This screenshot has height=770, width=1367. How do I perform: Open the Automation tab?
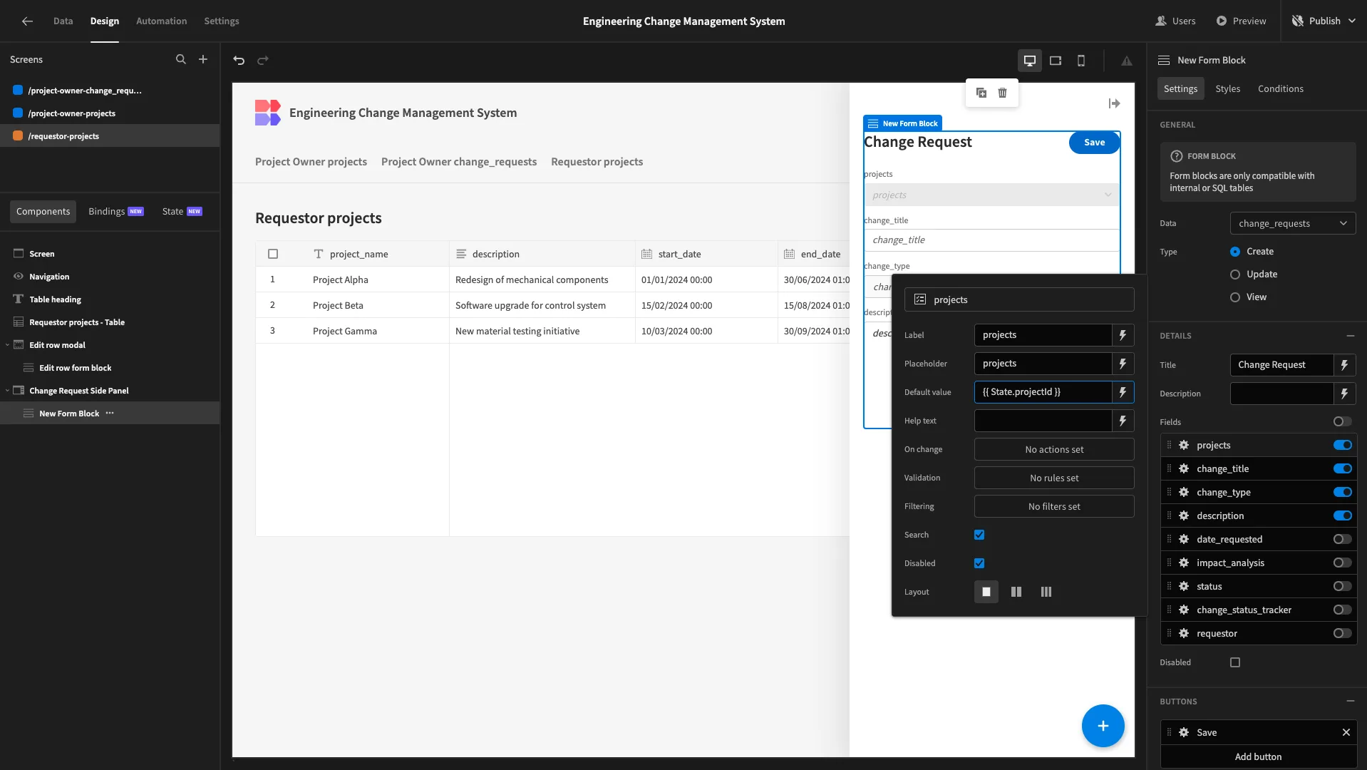(x=161, y=21)
